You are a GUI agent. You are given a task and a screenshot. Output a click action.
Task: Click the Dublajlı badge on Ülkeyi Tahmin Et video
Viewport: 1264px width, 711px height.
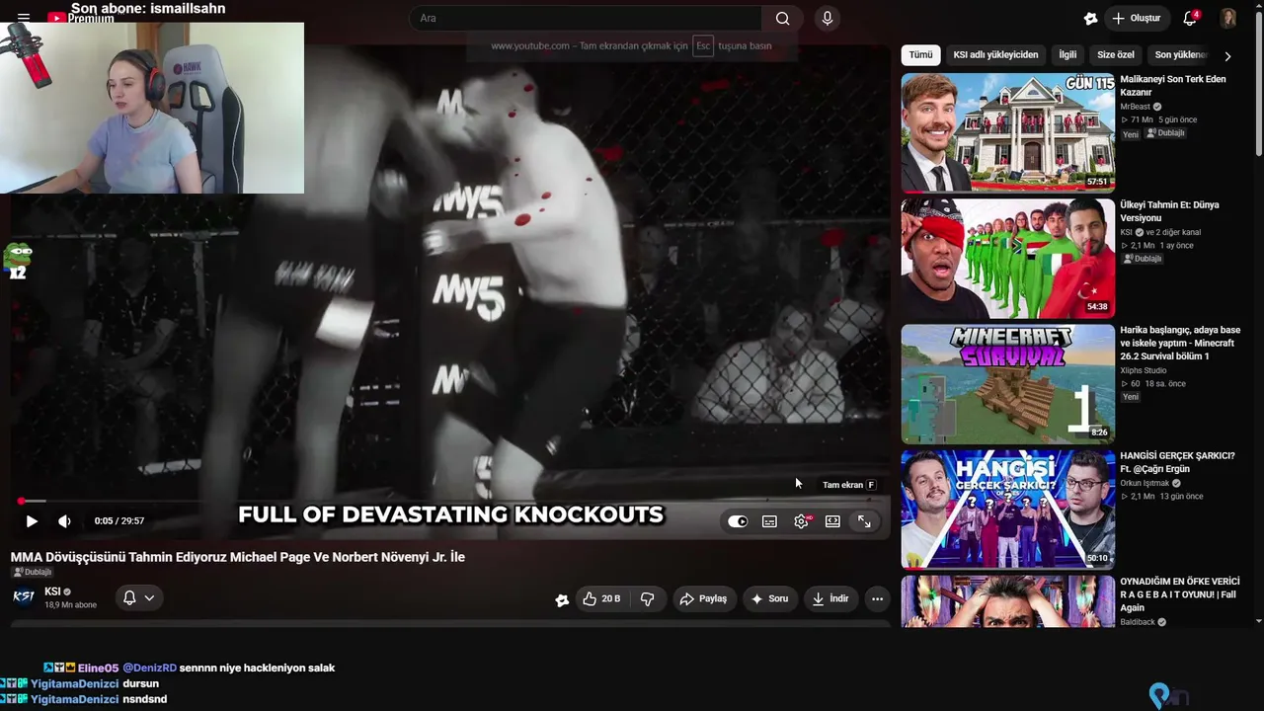coord(1144,259)
